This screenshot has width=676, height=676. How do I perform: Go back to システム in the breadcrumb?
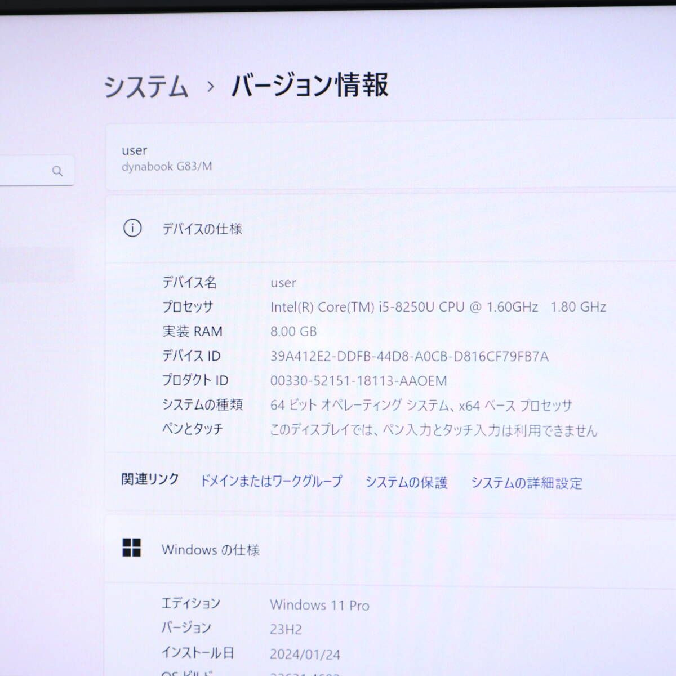[146, 87]
